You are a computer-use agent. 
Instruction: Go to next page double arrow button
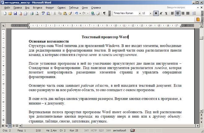tap(202, 122)
